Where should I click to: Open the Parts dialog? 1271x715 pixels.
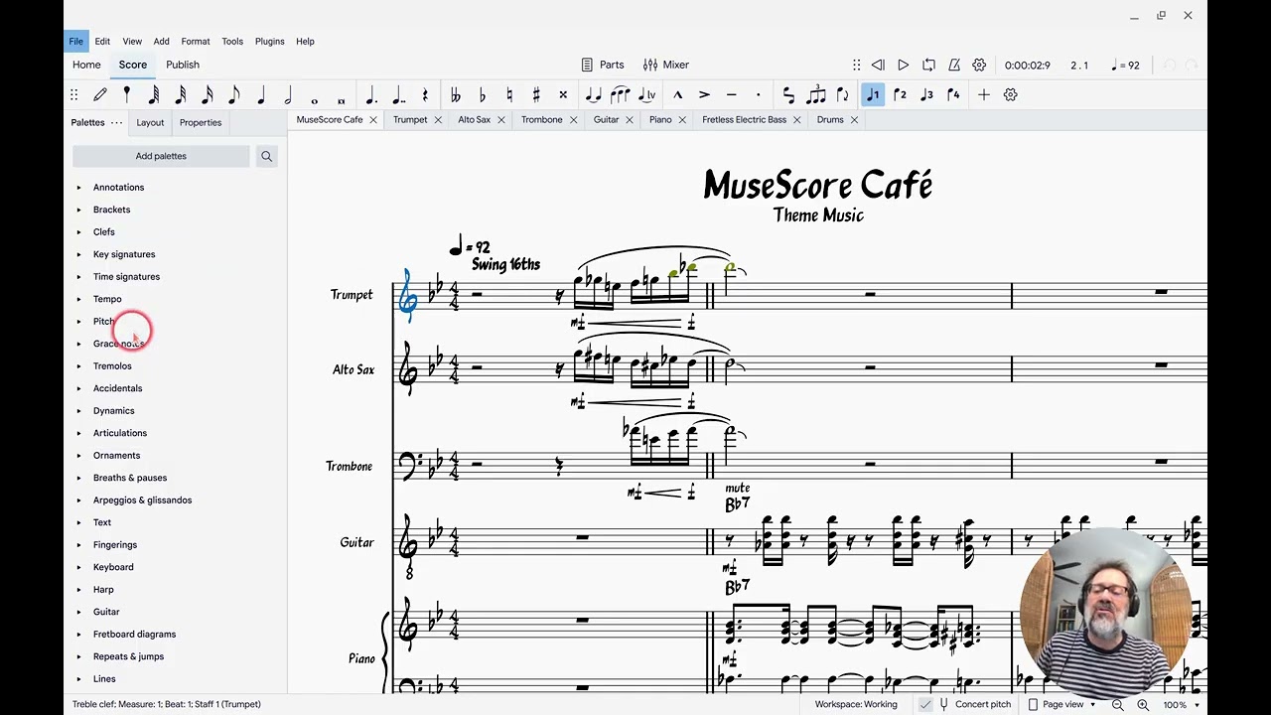tap(603, 65)
